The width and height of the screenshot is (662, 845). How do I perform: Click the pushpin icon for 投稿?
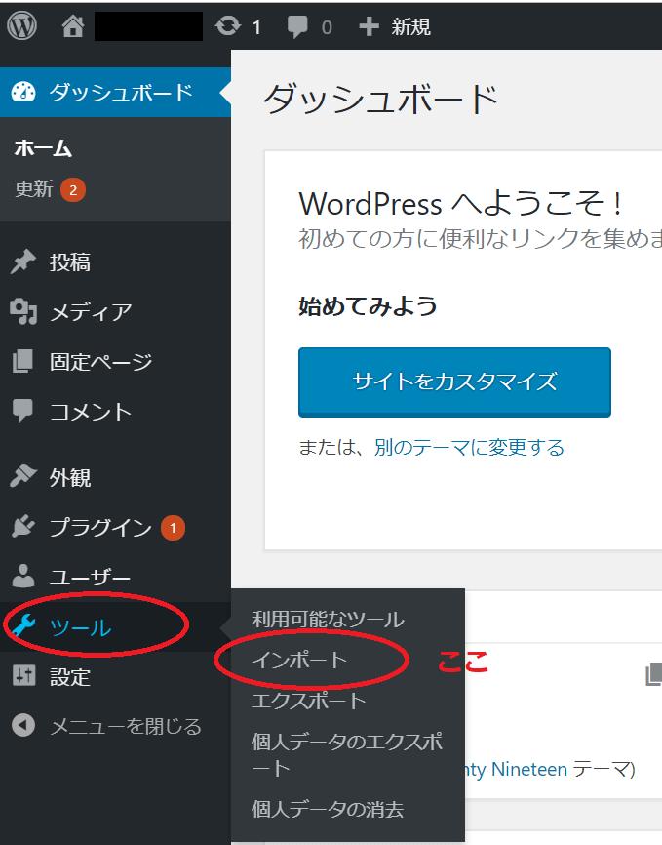tap(22, 262)
